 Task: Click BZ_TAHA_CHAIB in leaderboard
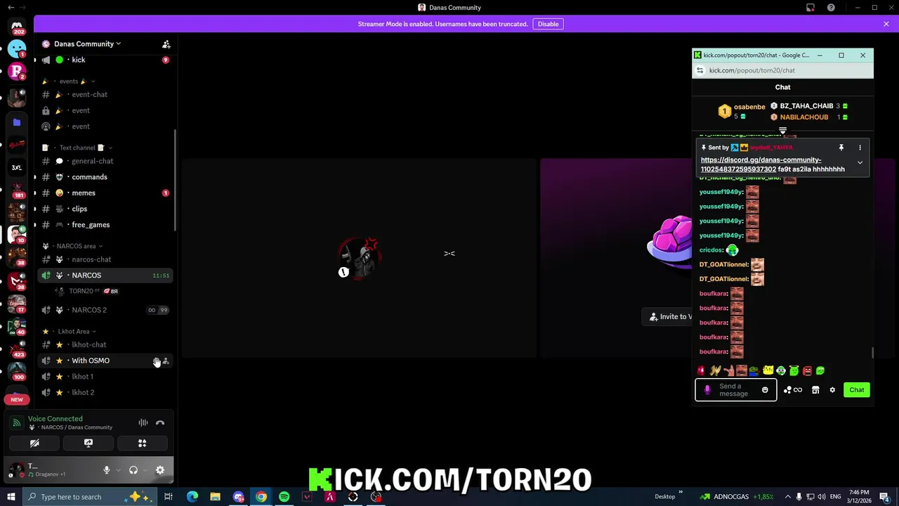click(x=806, y=106)
